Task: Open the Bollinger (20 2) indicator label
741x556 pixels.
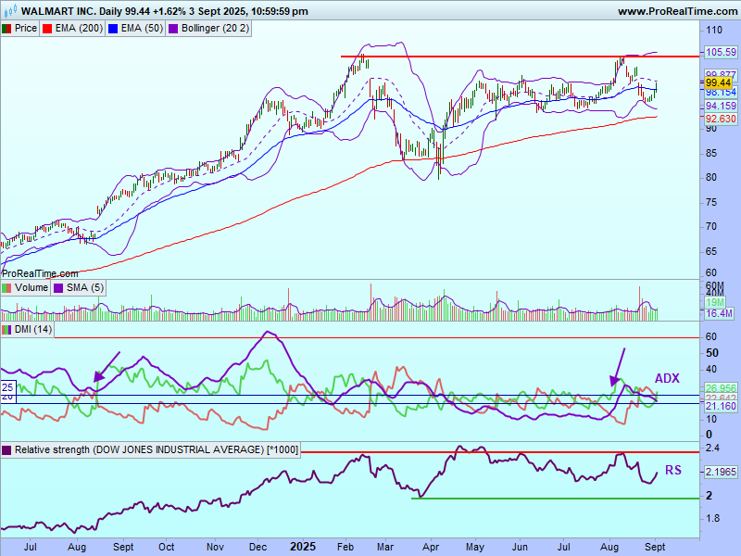Action: [x=215, y=29]
